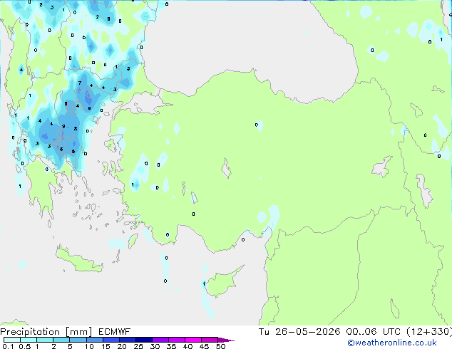The height and width of the screenshot is (349, 452).
Task: Click the 35–40 mm violet legend swatch
Action: (x=176, y=340)
